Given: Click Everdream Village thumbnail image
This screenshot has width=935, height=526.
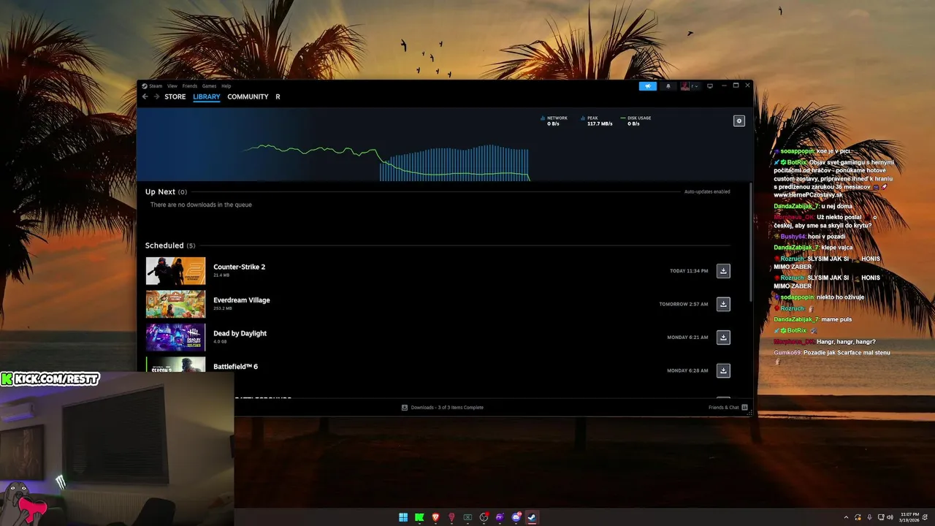Looking at the screenshot, I should pos(175,304).
